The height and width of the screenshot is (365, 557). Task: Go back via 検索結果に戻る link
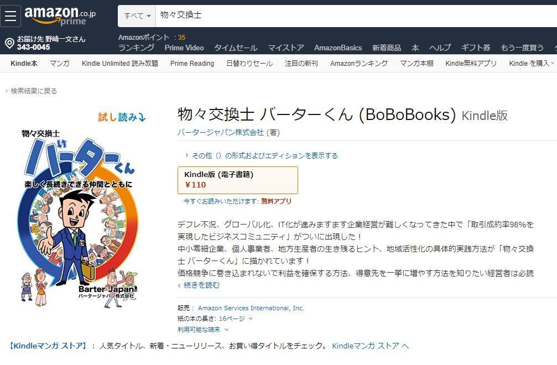(x=32, y=91)
